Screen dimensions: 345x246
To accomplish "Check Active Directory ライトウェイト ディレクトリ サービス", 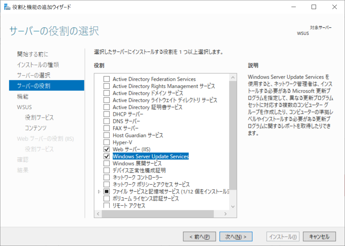I will point(107,100).
